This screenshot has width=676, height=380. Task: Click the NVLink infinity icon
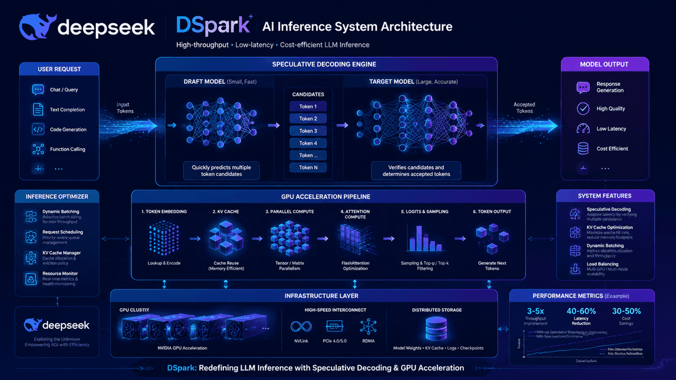tap(301, 327)
